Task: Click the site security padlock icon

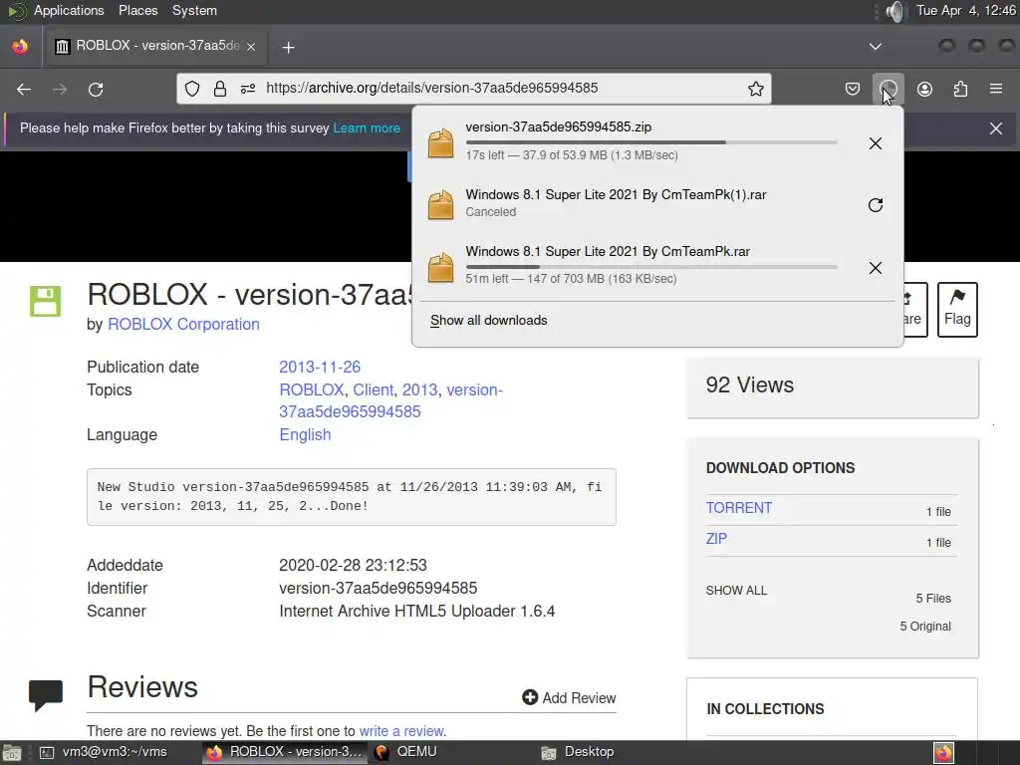Action: (x=220, y=89)
